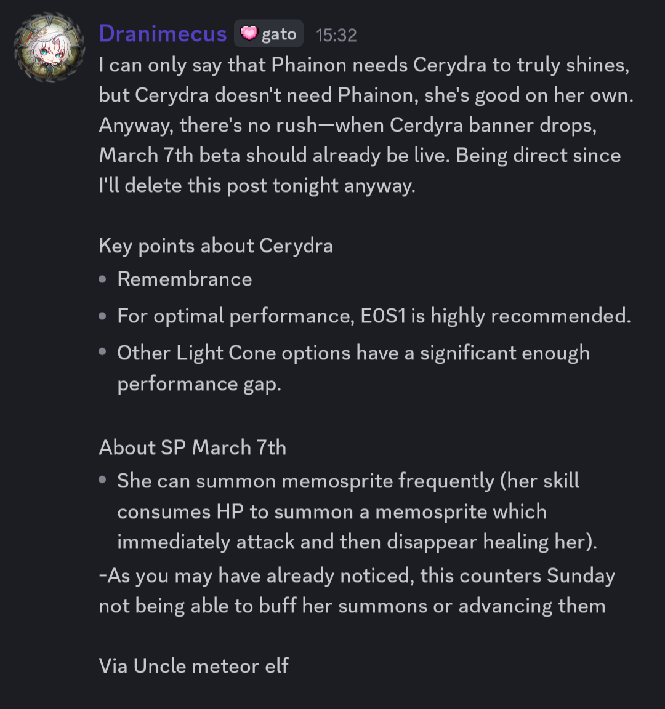665x709 pixels.
Task: Click the 15:32 message timestamp
Action: 336,35
